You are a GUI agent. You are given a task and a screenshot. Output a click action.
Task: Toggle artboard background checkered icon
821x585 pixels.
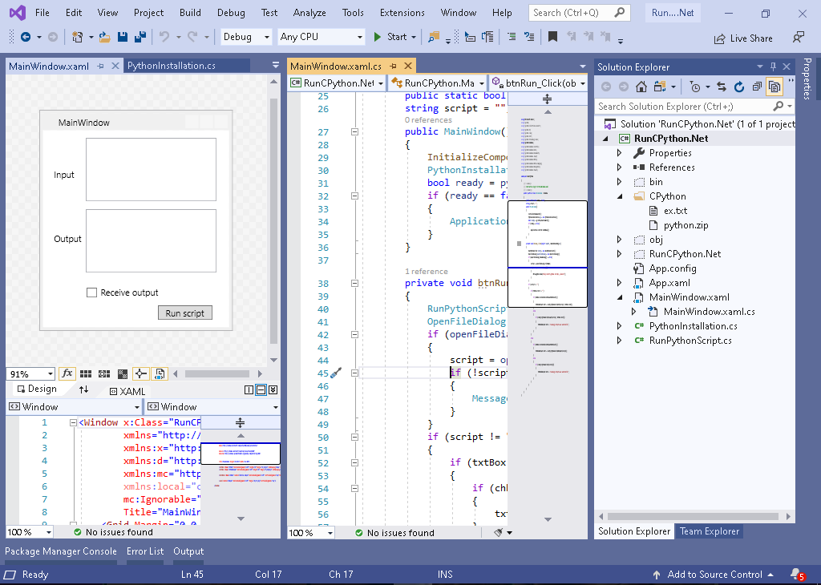[x=123, y=373]
